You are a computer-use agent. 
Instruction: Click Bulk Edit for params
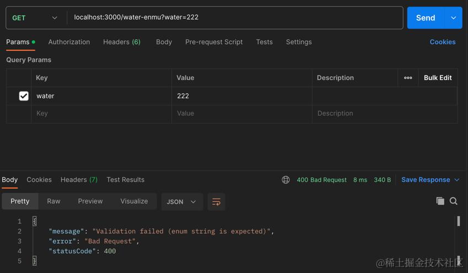[x=438, y=78]
